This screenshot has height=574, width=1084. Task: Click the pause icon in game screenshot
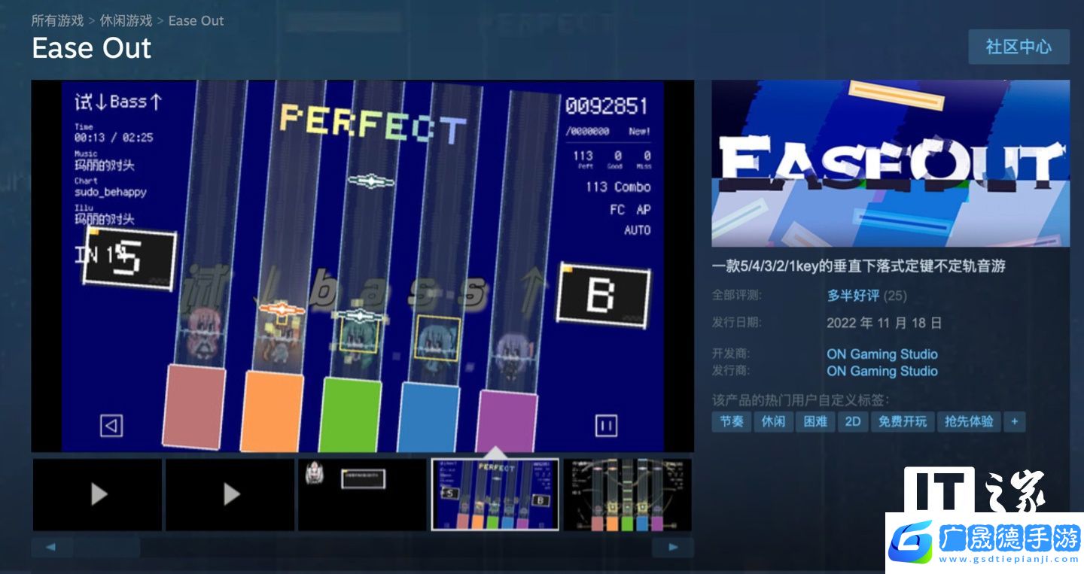click(606, 426)
